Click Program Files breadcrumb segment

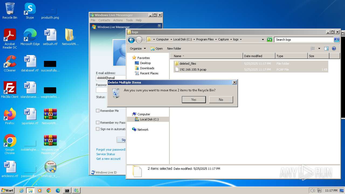click(205, 39)
